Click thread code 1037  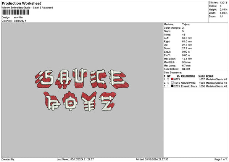point(202,79)
